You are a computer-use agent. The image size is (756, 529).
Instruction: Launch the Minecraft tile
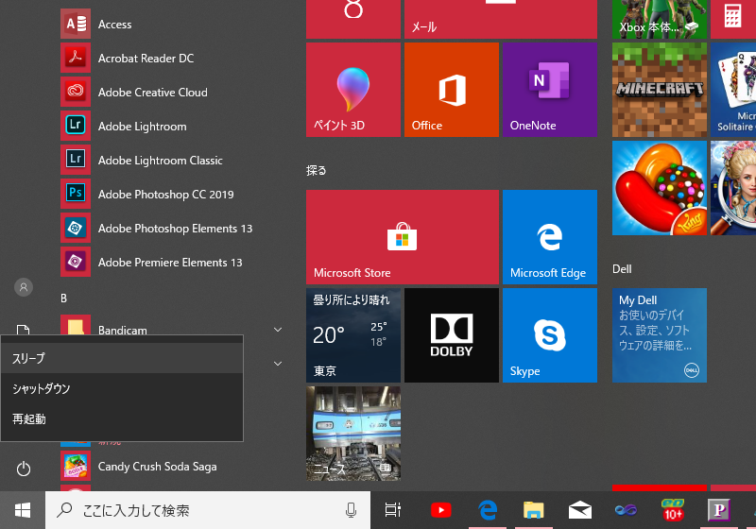point(660,90)
